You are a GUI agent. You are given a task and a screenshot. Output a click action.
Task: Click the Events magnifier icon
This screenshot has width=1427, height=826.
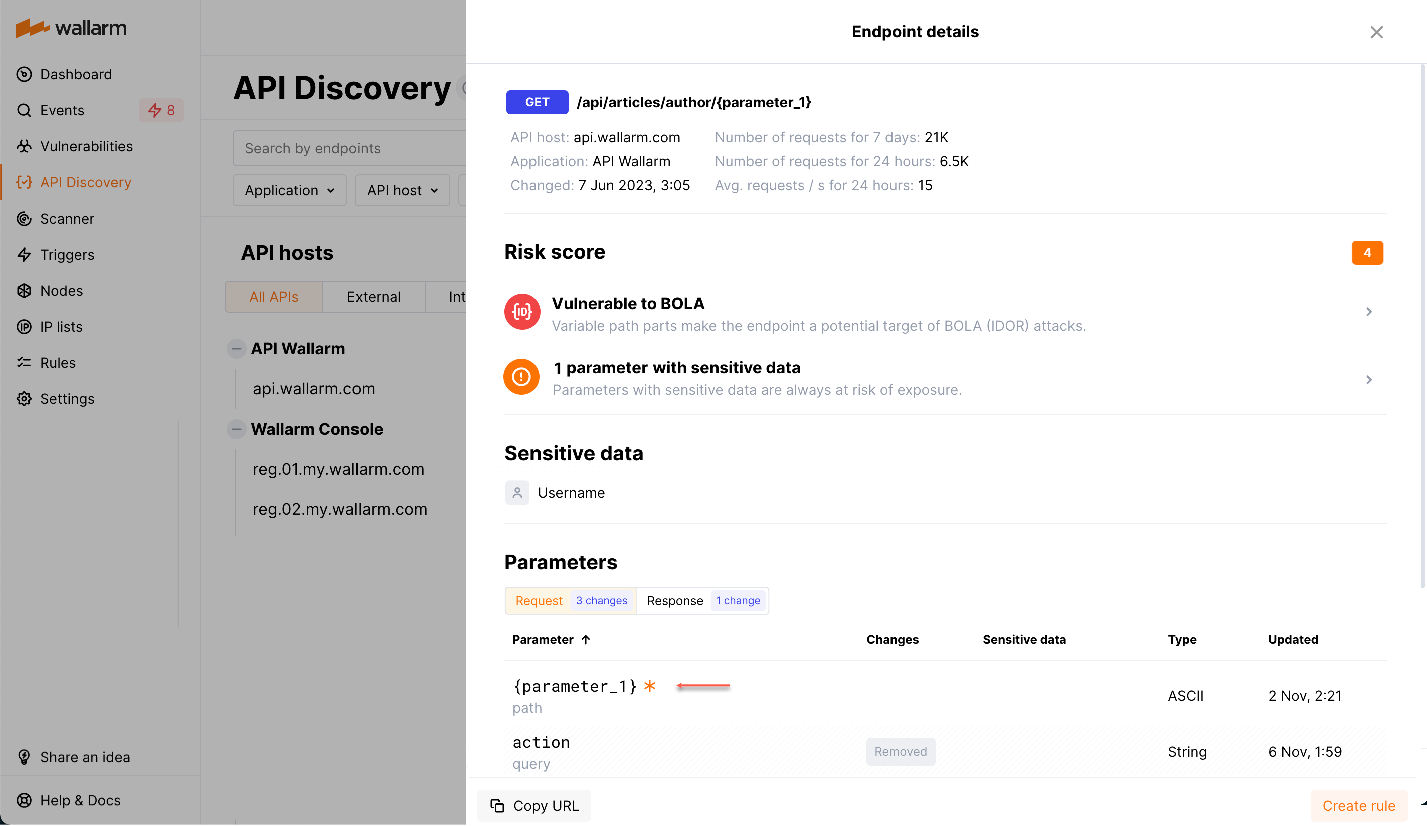(24, 110)
